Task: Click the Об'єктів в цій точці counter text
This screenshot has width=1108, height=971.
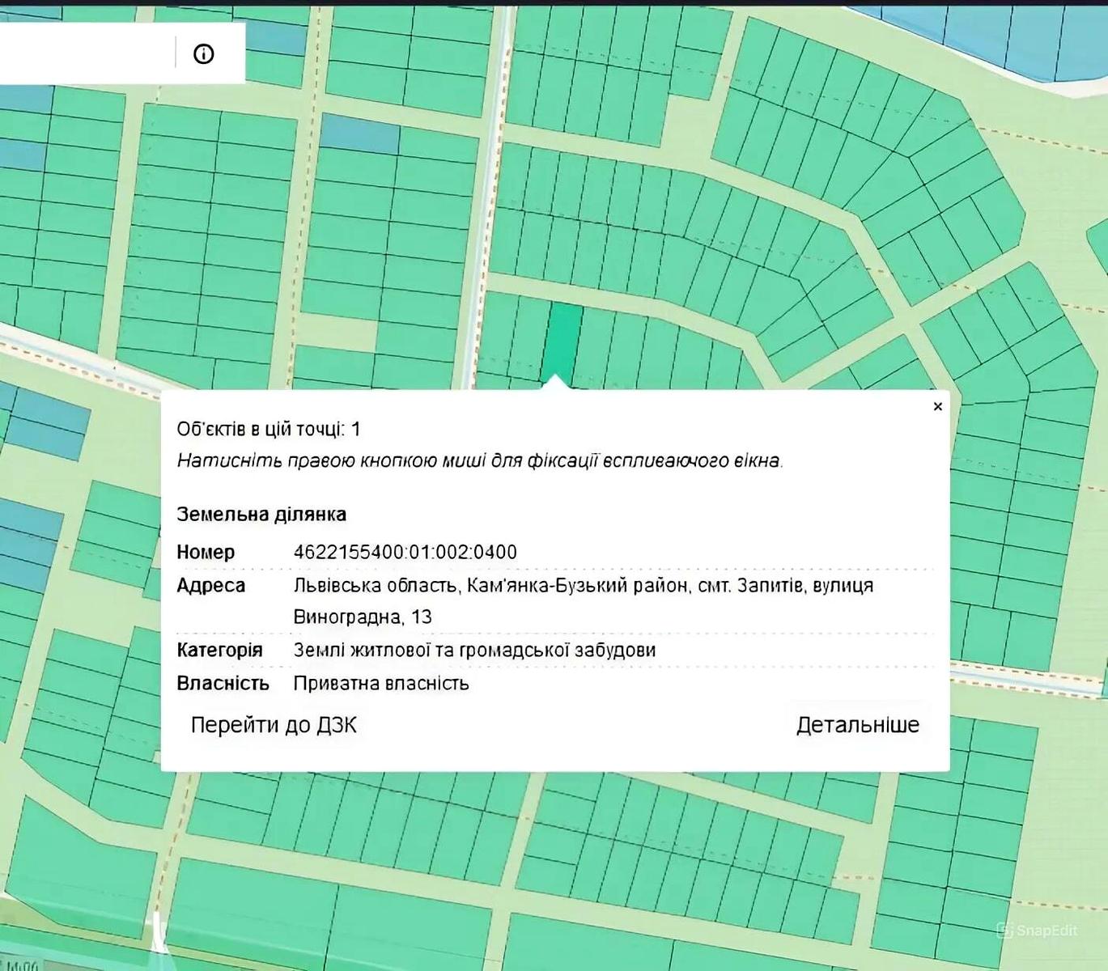Action: point(269,429)
